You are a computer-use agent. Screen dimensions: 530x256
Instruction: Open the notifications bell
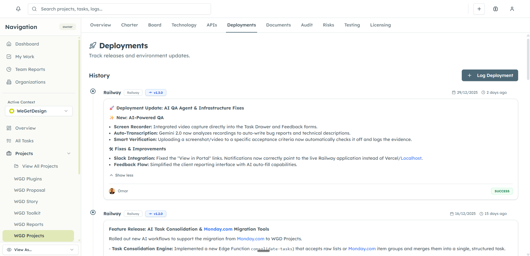coord(18,9)
